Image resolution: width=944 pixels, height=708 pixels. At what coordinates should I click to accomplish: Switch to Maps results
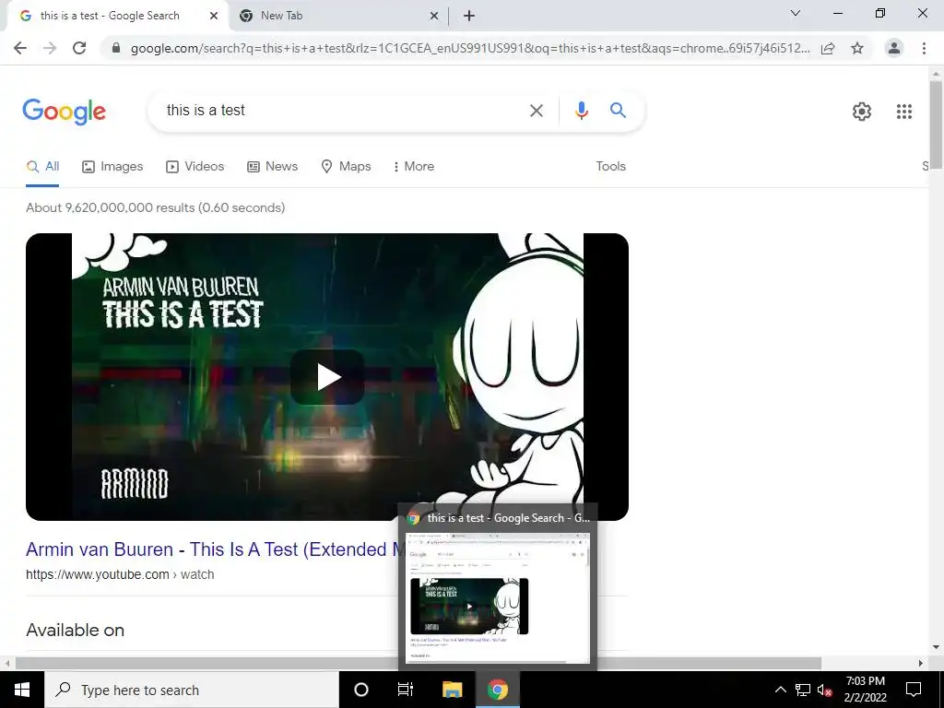(347, 167)
